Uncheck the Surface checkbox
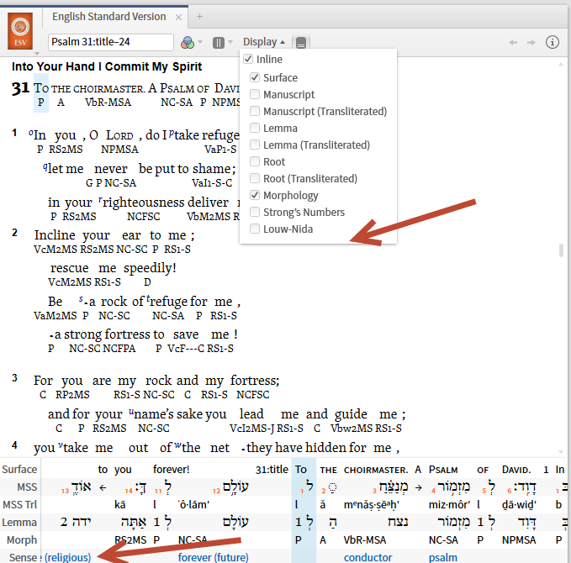Image resolution: width=571 pixels, height=563 pixels. [x=255, y=77]
